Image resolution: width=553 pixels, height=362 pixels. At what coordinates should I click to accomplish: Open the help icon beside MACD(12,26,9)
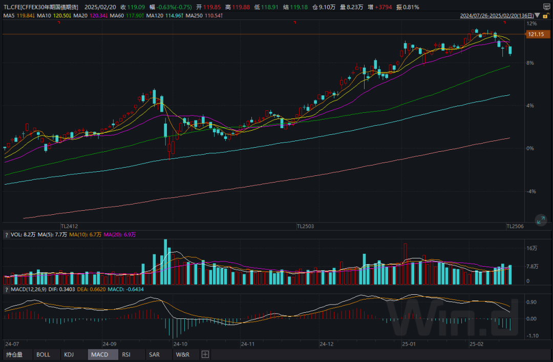pos(7,290)
